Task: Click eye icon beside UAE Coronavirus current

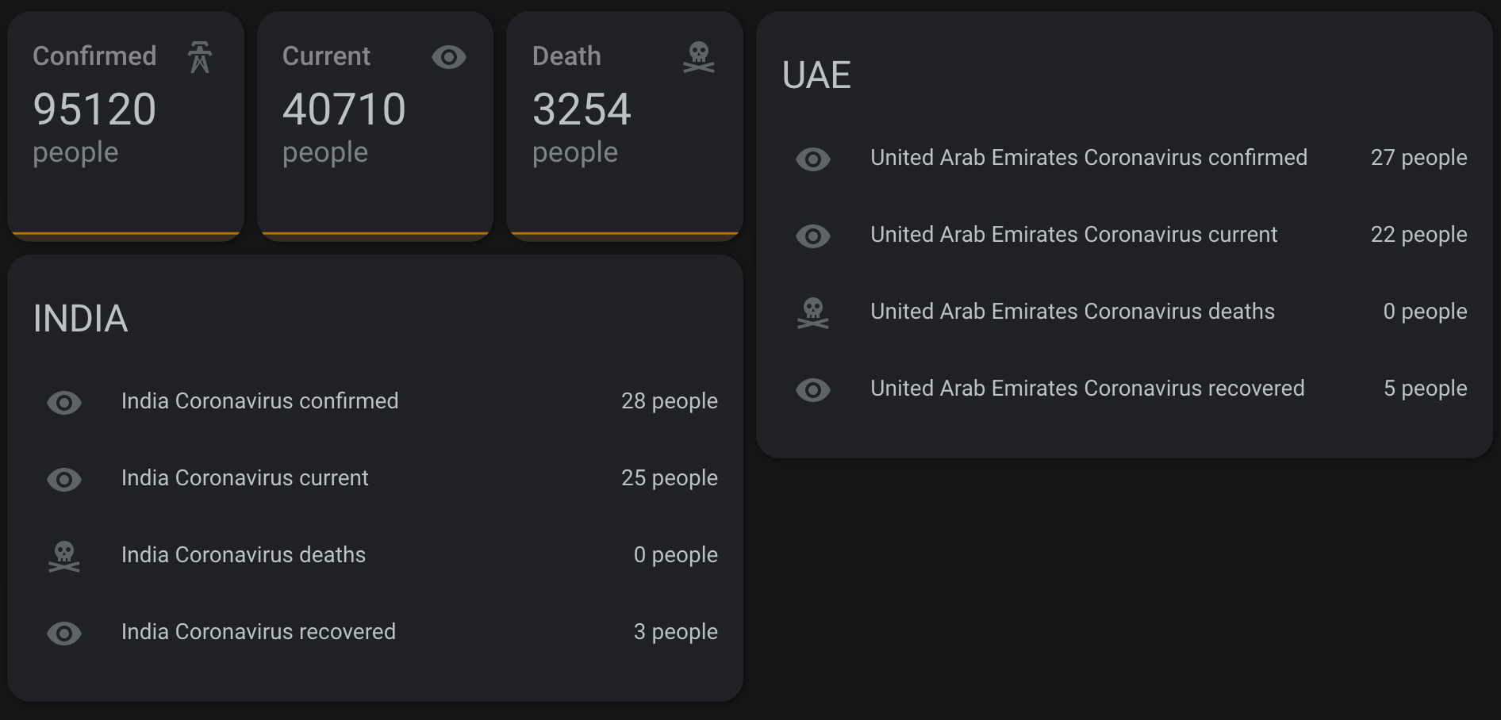Action: tap(813, 236)
